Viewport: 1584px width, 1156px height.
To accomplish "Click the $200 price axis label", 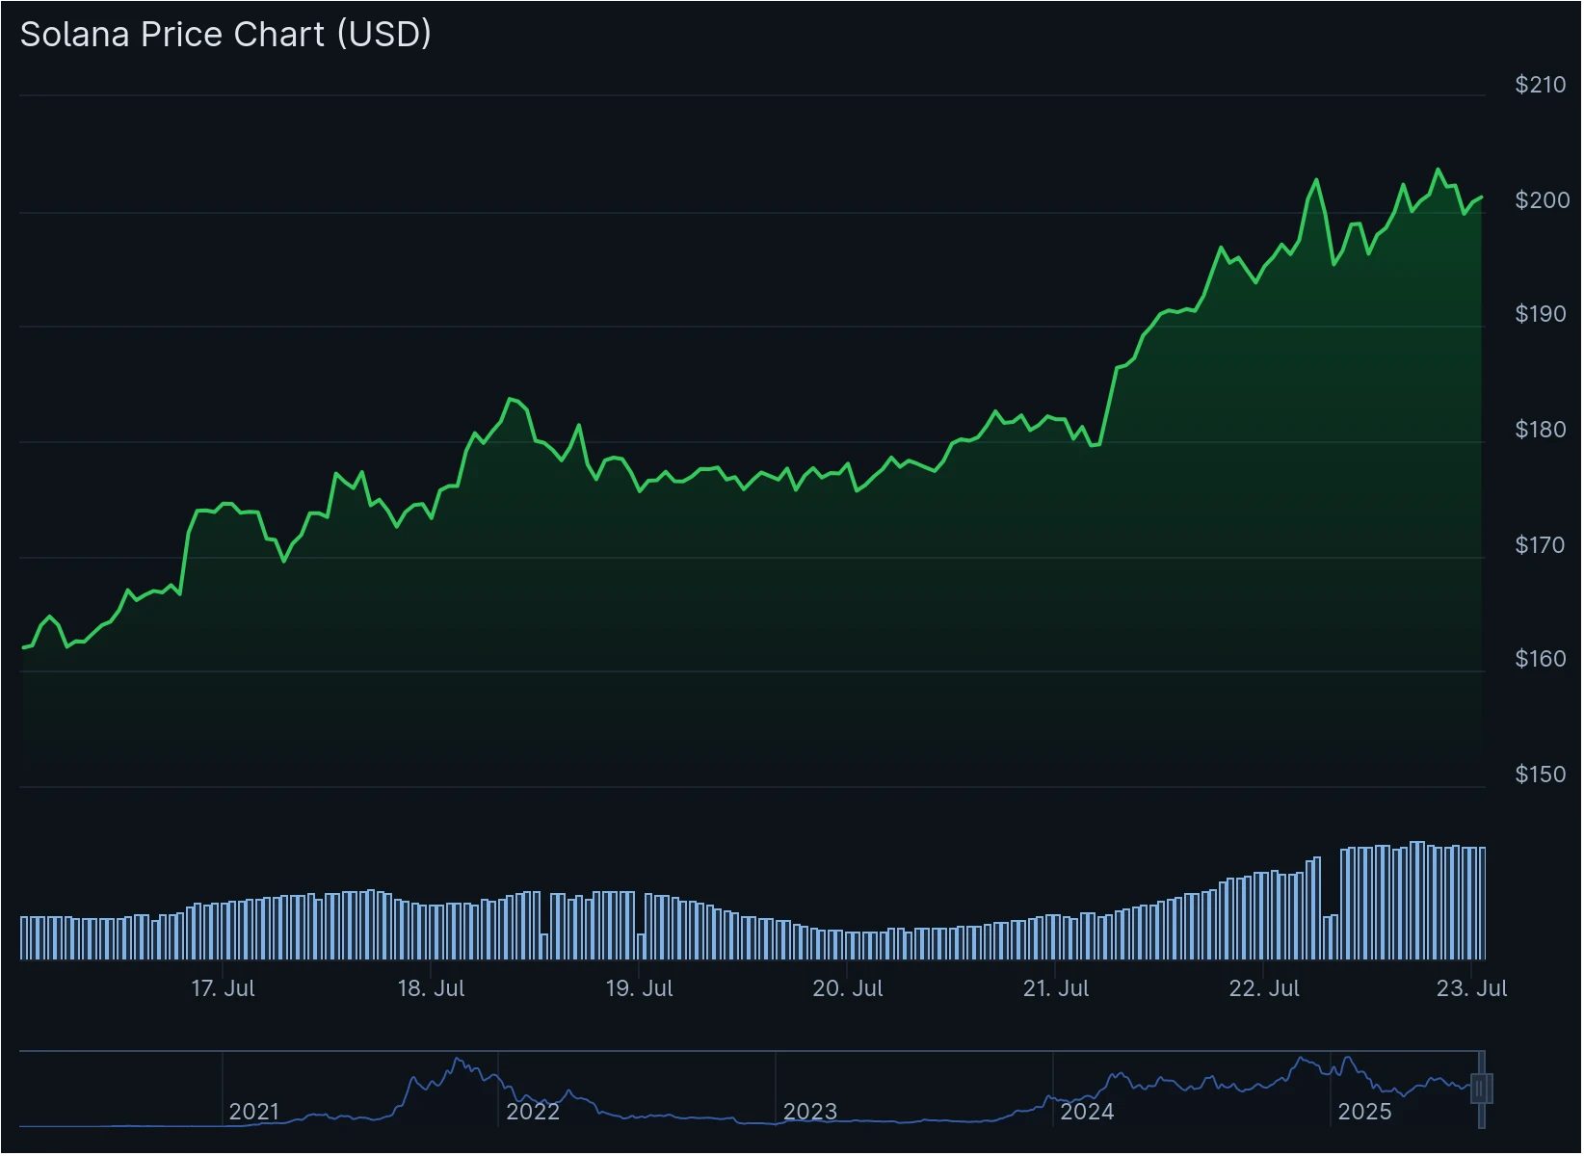I will 1542,200.
